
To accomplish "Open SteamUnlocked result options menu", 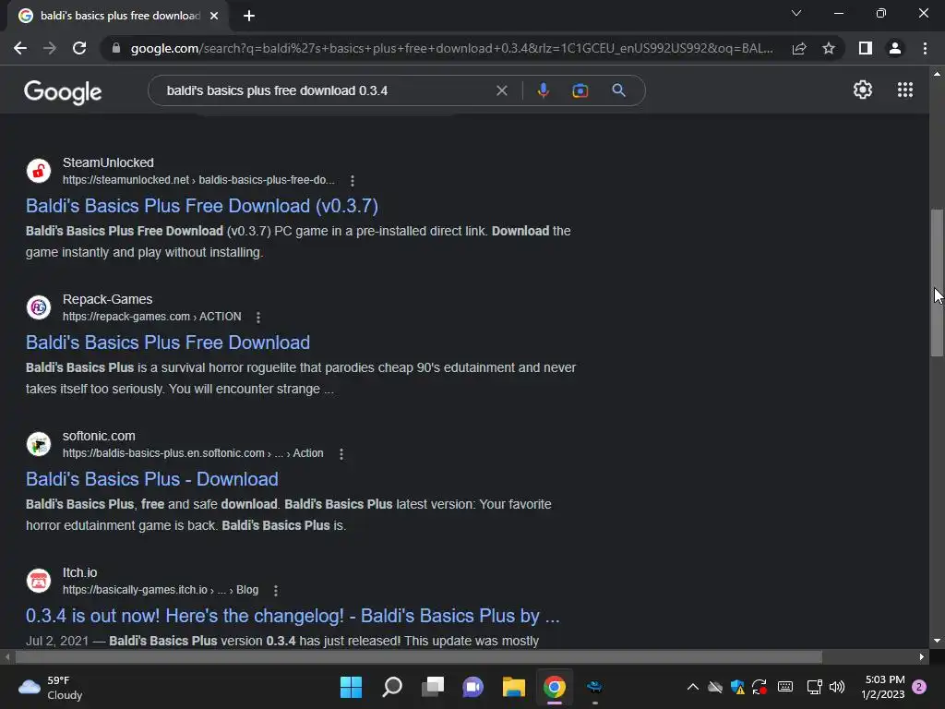I will 353,180.
